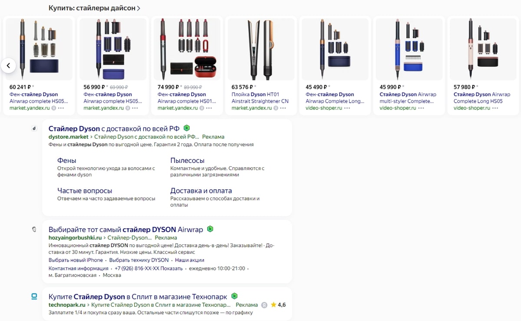This screenshot has width=521, height=321.
Task: Click the 'м. Багратионовская' metro text
Action: [72, 276]
